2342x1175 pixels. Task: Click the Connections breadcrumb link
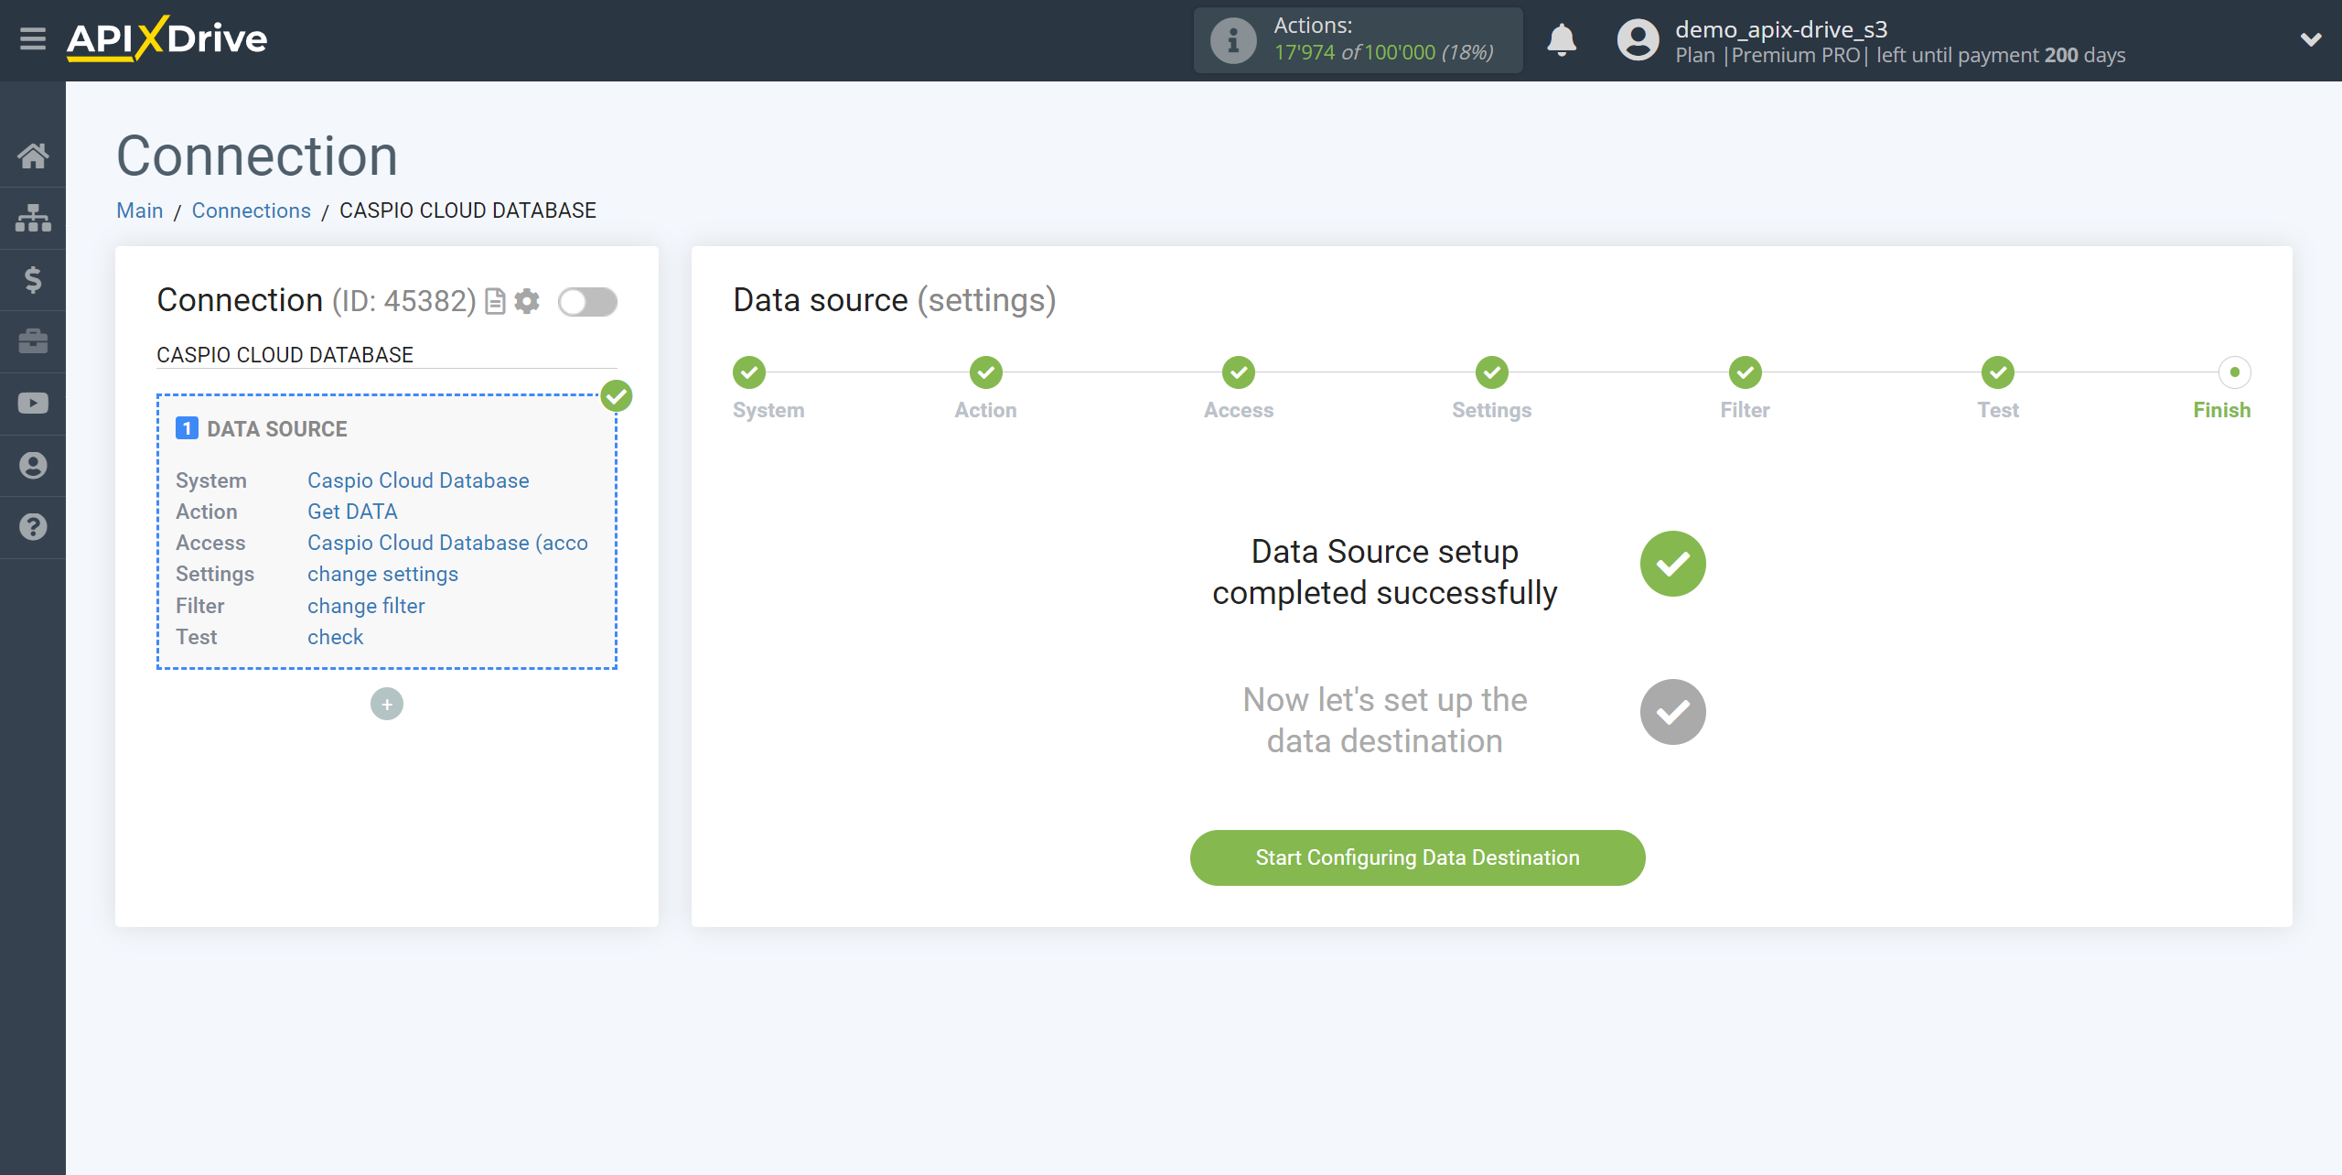(252, 211)
